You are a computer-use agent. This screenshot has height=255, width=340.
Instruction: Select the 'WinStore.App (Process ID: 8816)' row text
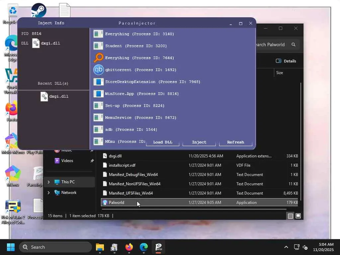tap(142, 94)
